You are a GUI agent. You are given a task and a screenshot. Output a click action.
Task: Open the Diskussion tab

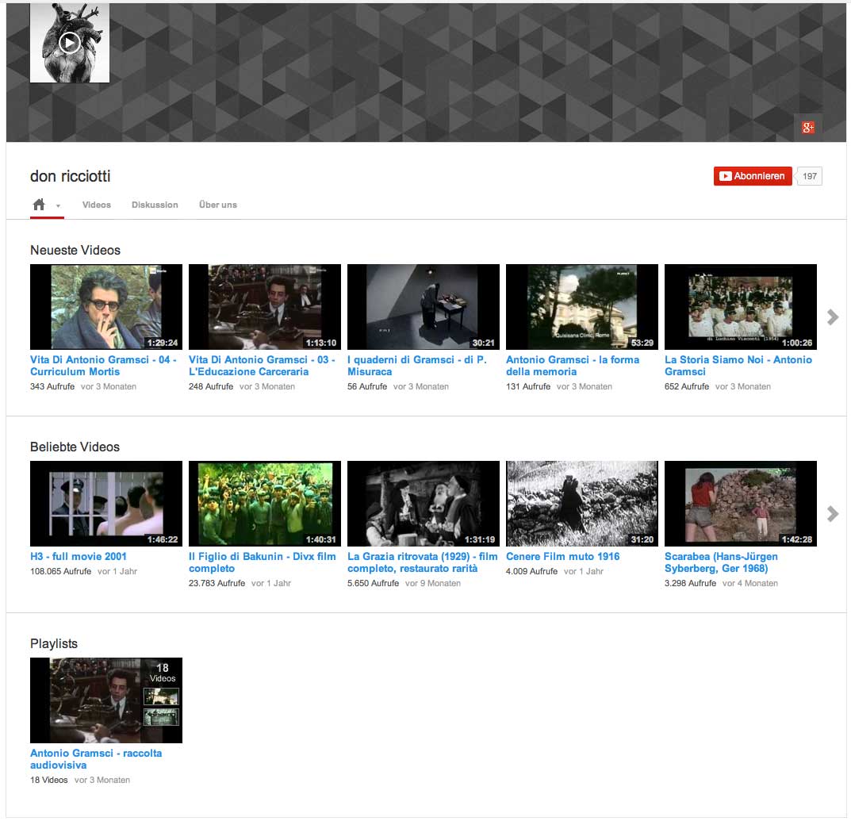(x=155, y=205)
